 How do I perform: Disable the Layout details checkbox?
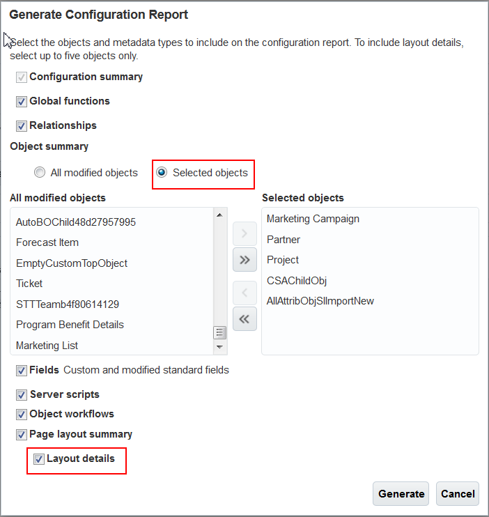coord(39,459)
